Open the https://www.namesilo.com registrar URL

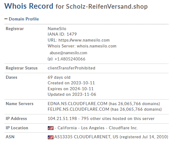84,40
